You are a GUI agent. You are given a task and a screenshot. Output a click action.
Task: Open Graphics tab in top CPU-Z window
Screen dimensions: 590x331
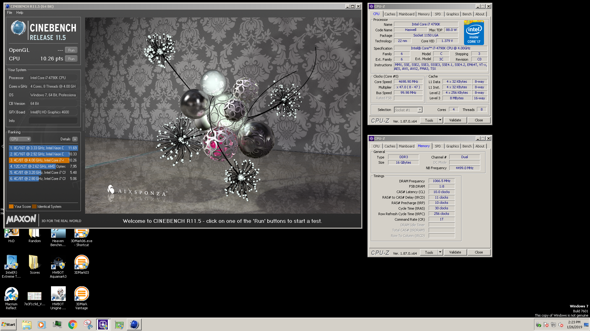[452, 14]
